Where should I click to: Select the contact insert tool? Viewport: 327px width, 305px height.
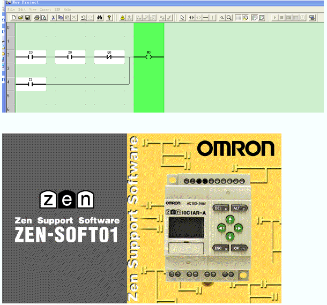click(x=191, y=18)
